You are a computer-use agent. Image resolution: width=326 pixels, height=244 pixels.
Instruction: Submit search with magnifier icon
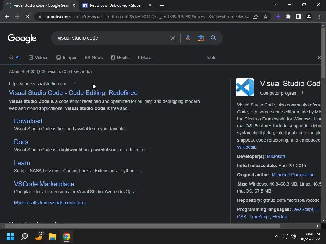click(x=213, y=38)
